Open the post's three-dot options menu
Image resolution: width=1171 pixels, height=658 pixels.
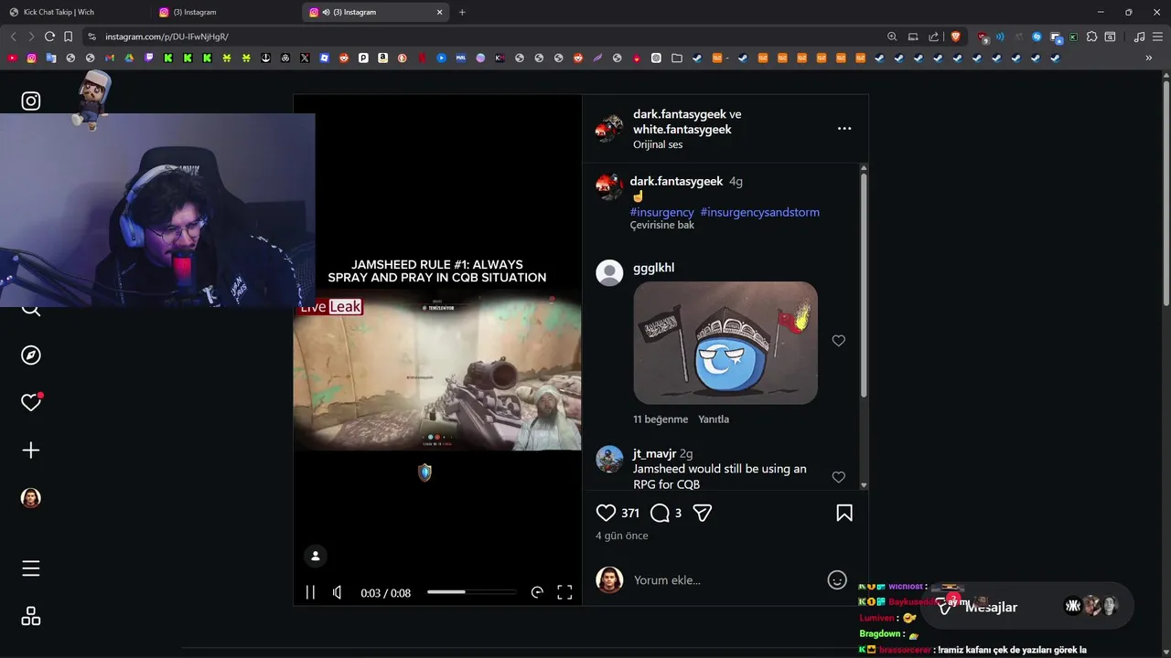tap(844, 129)
